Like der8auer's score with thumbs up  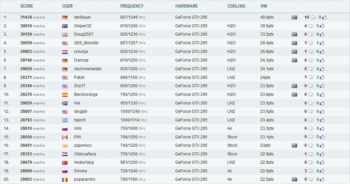[x=324, y=17]
